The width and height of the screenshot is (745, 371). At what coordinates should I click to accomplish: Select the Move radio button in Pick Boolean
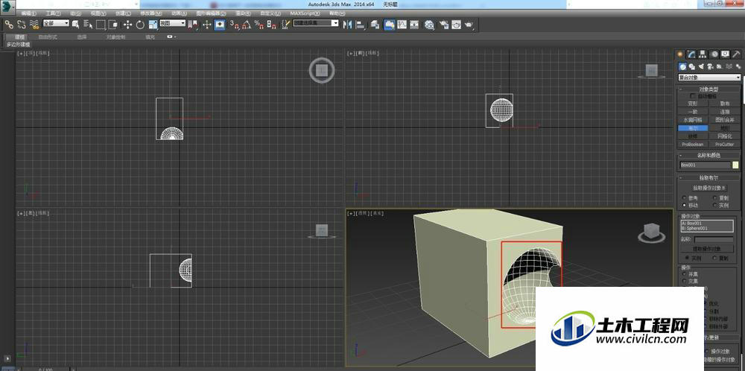684,205
